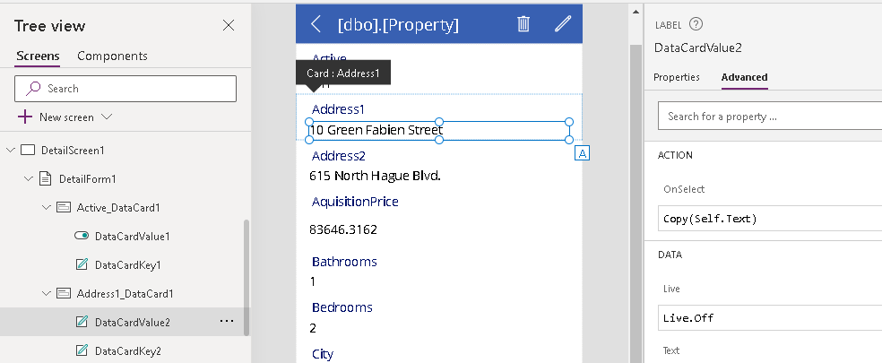Open the DataCardValue2 more options menu
This screenshot has width=882, height=363.
coord(227,321)
